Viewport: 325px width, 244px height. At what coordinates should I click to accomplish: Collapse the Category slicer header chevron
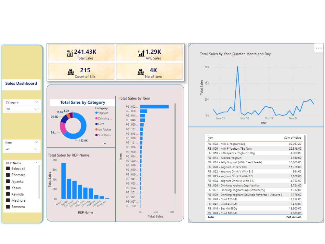click(37, 102)
